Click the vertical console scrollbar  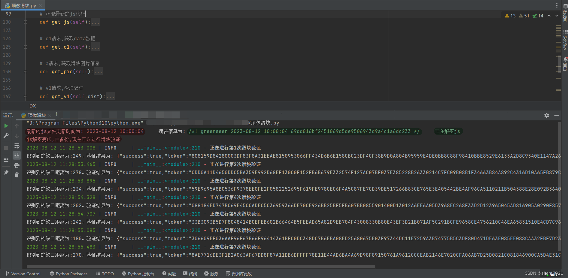pos(559,186)
